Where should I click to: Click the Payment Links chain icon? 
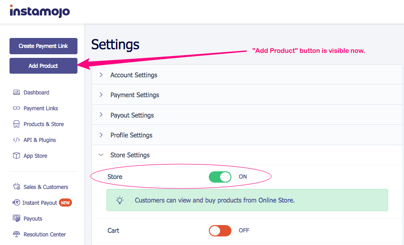click(16, 108)
